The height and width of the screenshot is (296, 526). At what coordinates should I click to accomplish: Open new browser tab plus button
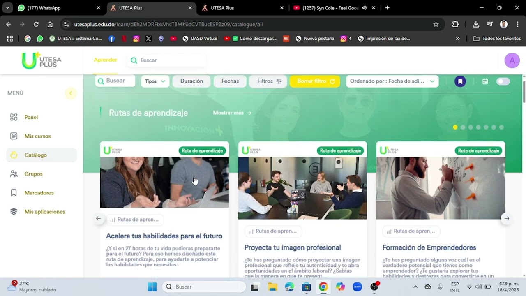pyautogui.click(x=387, y=8)
